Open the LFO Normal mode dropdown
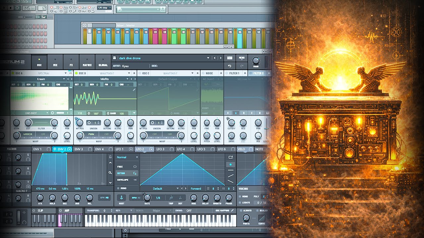 click(x=127, y=157)
